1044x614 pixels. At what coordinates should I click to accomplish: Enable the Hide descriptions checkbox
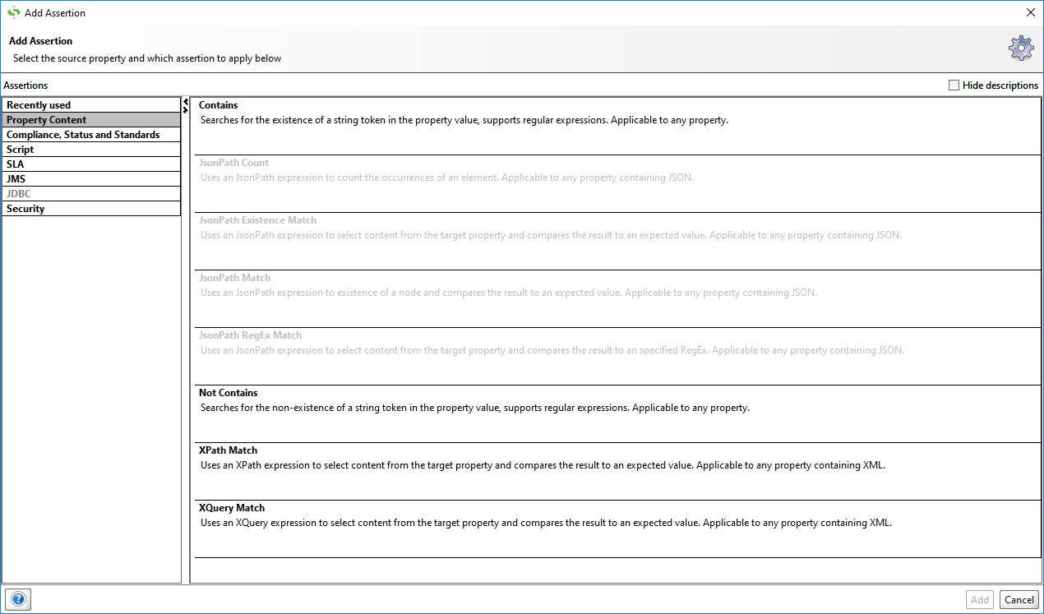point(954,85)
